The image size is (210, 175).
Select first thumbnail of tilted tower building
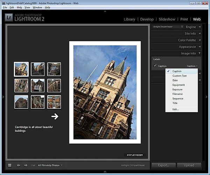coord(21,69)
